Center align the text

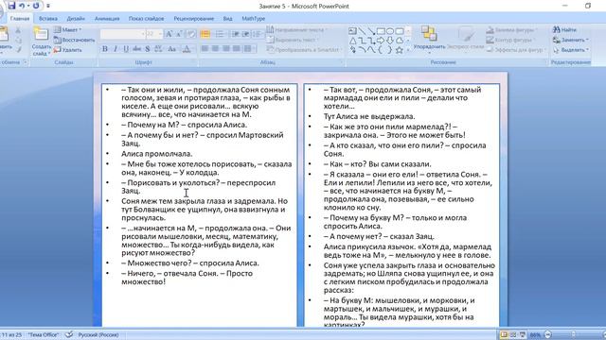pos(215,48)
